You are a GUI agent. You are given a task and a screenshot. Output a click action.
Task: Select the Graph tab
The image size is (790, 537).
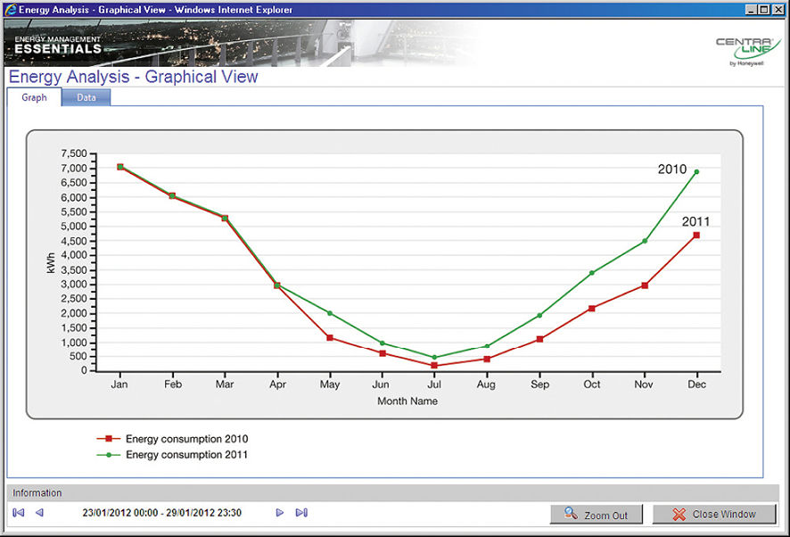34,97
